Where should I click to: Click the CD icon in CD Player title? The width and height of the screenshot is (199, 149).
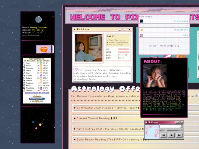tap(146, 123)
